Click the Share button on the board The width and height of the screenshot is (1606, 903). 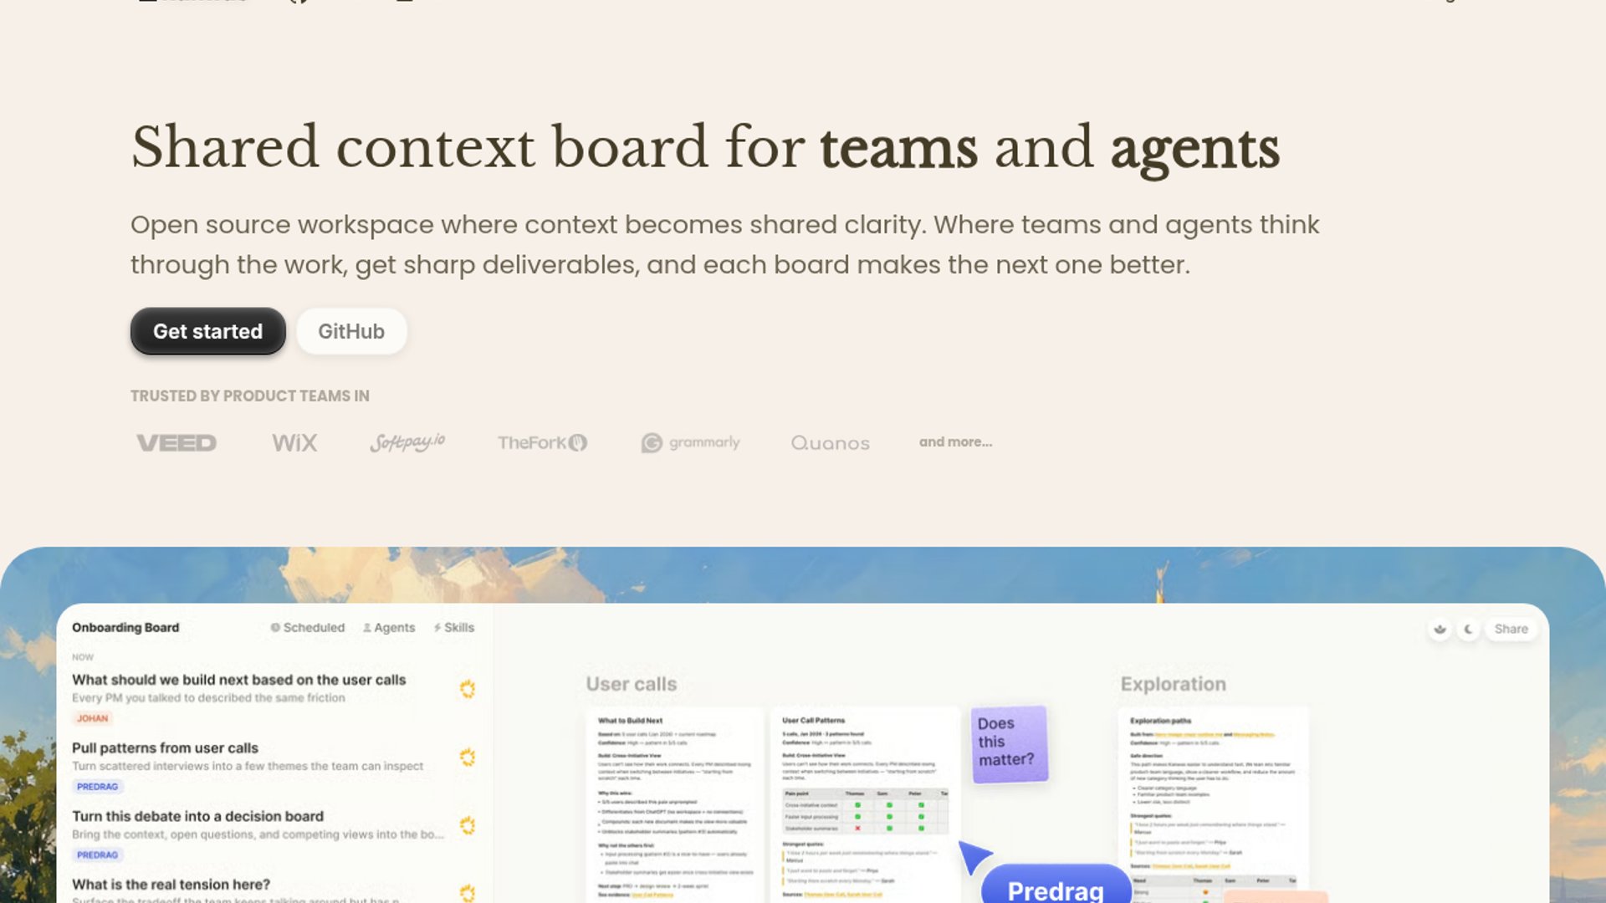click(x=1511, y=629)
